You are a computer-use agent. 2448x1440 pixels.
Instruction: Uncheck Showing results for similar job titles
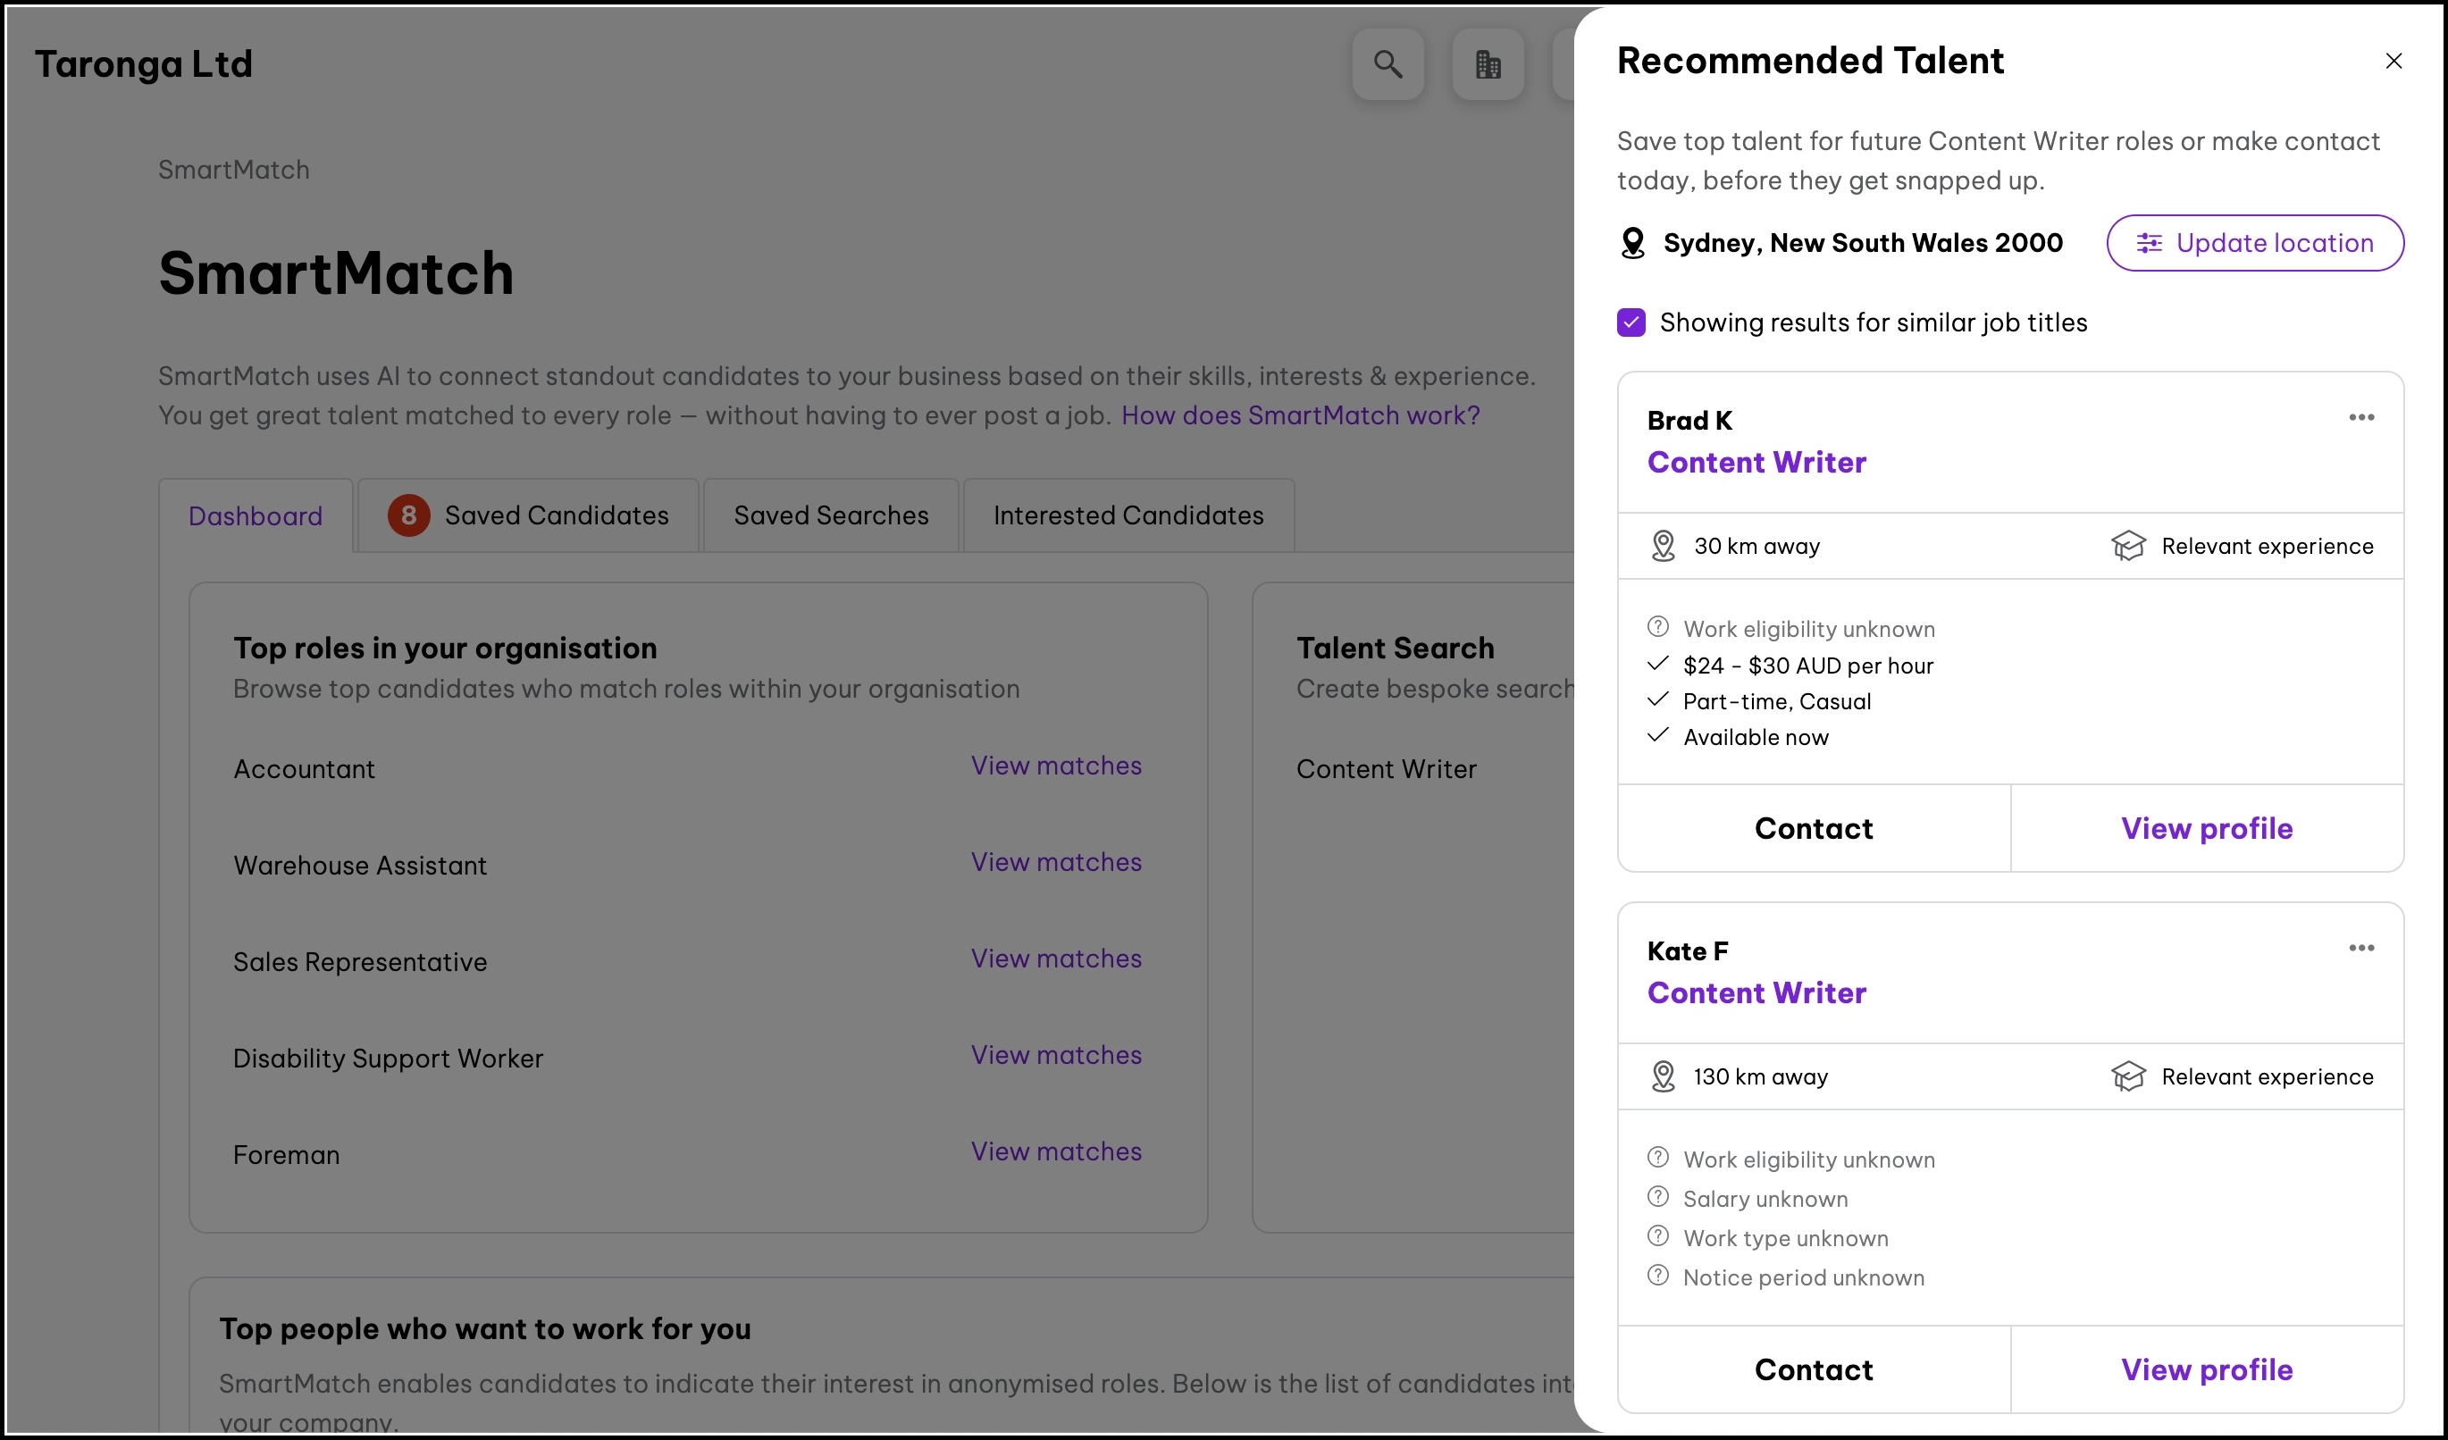click(1631, 322)
